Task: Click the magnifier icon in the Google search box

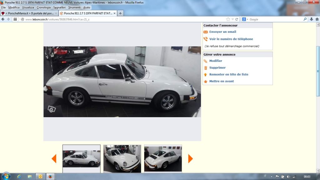Action: 305,19
